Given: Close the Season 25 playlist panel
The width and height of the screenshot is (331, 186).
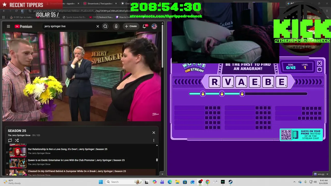Looking at the screenshot, I should [x=154, y=133].
